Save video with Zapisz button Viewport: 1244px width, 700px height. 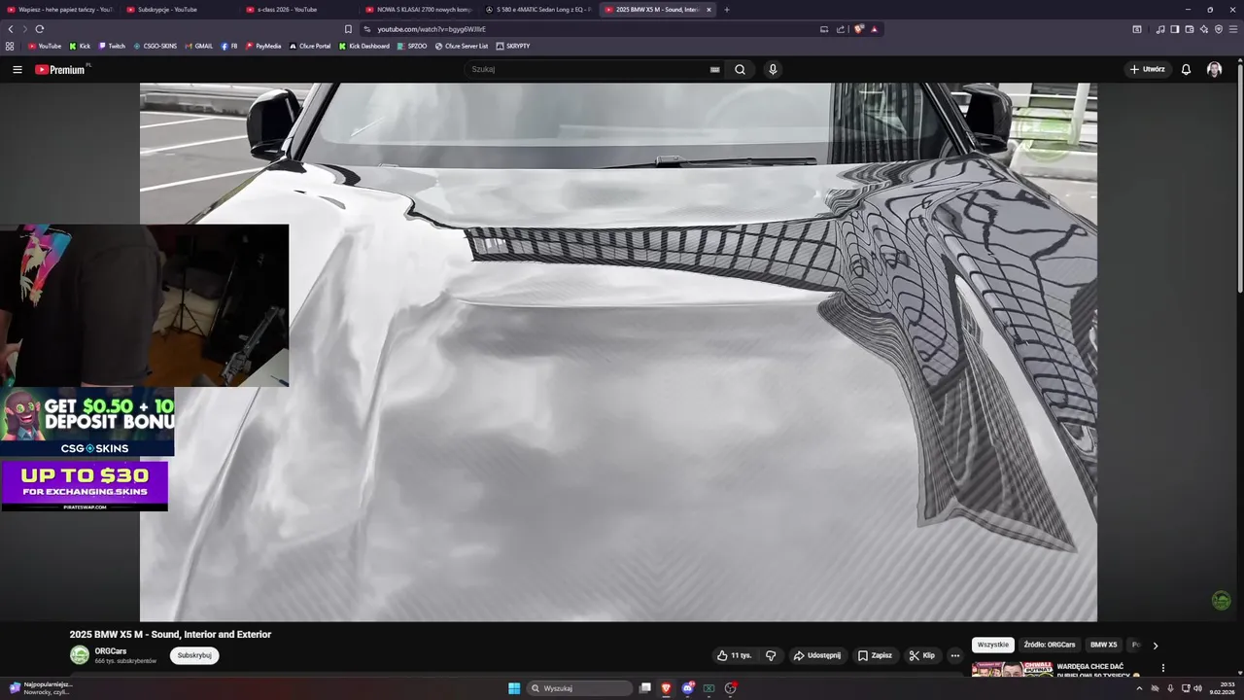875,655
